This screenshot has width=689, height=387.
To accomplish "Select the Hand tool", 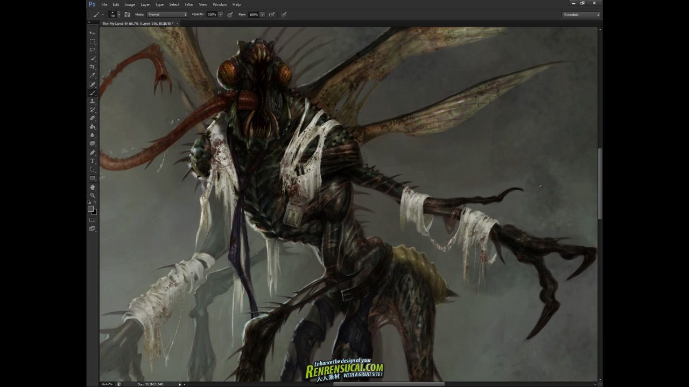I will click(x=93, y=187).
